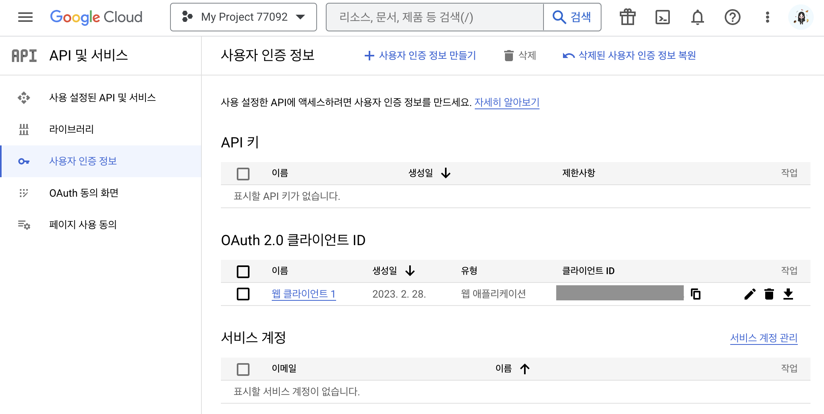
Task: Open the help question mark icon
Action: click(732, 17)
